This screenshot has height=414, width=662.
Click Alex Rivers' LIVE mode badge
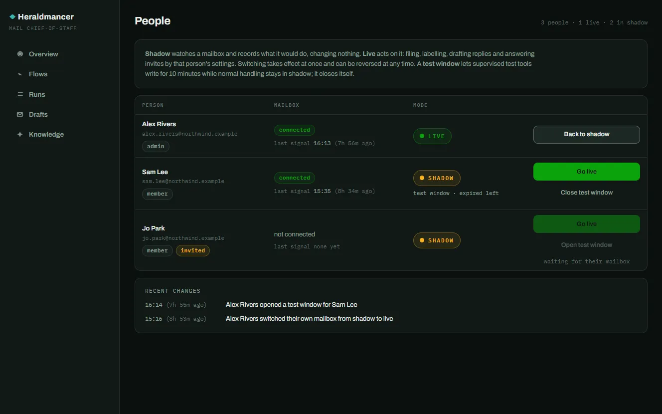click(x=432, y=136)
